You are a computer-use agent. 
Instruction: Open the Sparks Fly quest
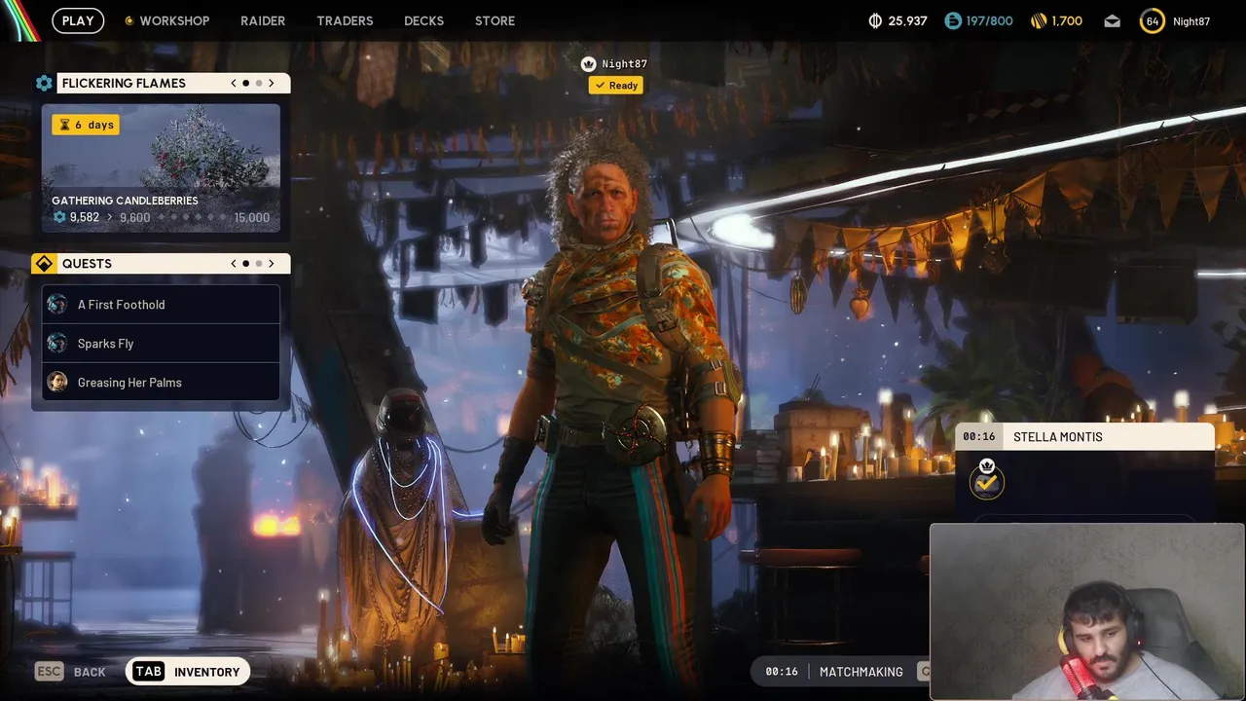161,344
